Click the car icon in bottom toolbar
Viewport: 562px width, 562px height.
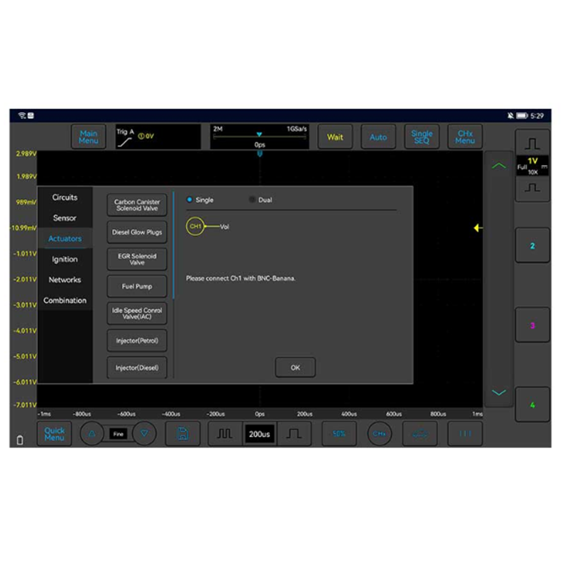point(420,434)
